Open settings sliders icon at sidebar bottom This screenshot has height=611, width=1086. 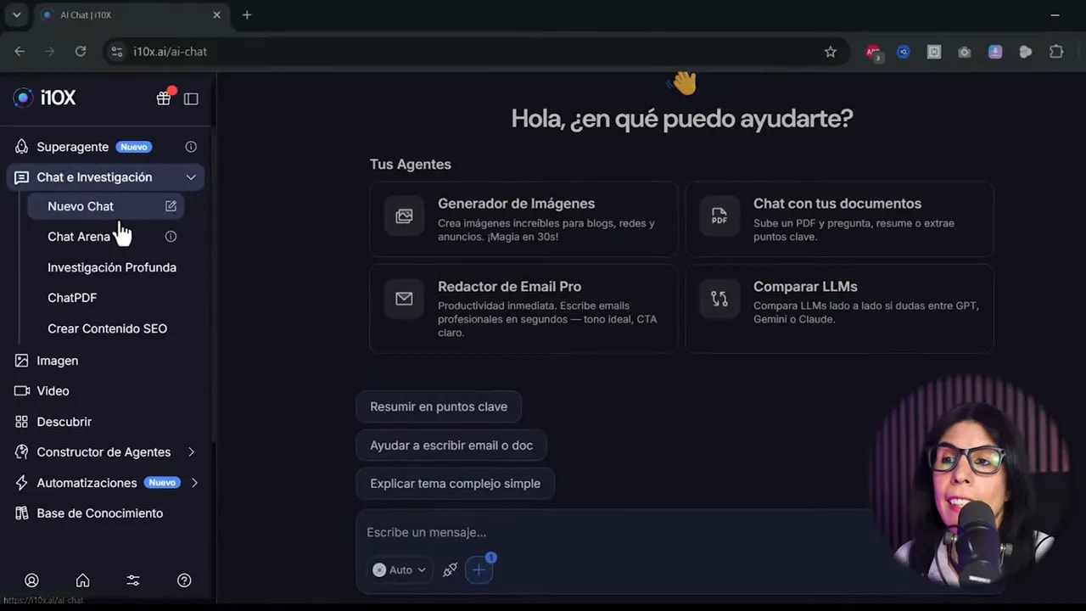(133, 580)
